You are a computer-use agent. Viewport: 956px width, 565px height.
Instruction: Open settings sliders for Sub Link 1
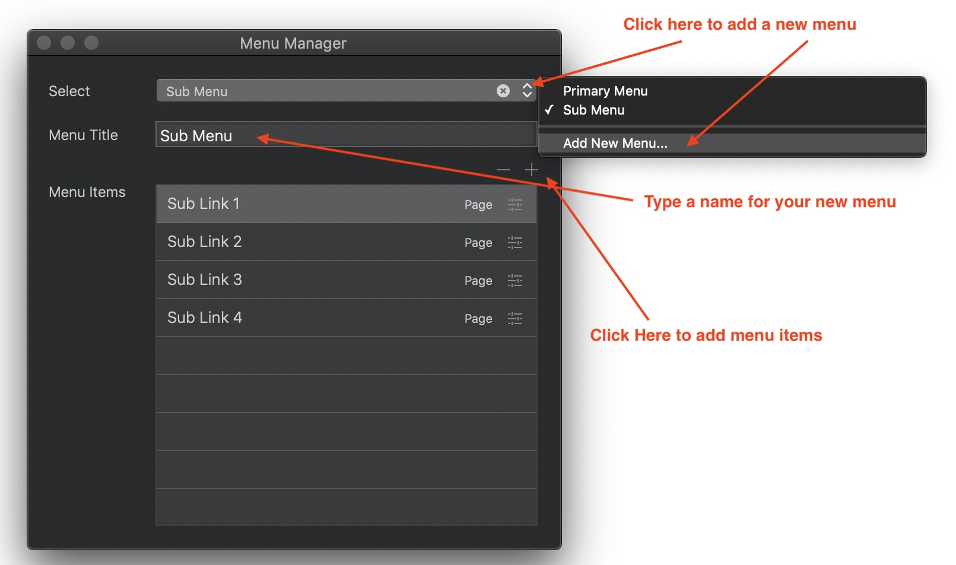tap(515, 204)
